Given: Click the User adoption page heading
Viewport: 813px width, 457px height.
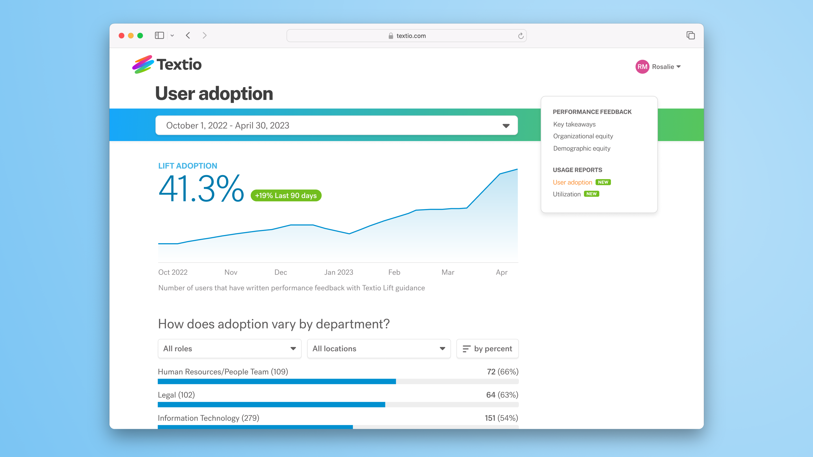Looking at the screenshot, I should (214, 93).
